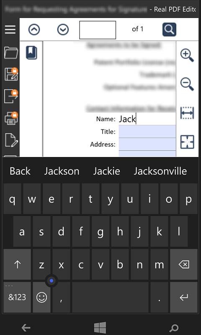Tap the s key

(x=41, y=232)
